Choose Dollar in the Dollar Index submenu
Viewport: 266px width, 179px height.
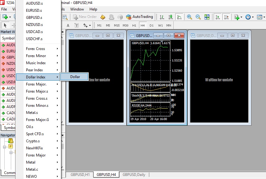click(74, 77)
